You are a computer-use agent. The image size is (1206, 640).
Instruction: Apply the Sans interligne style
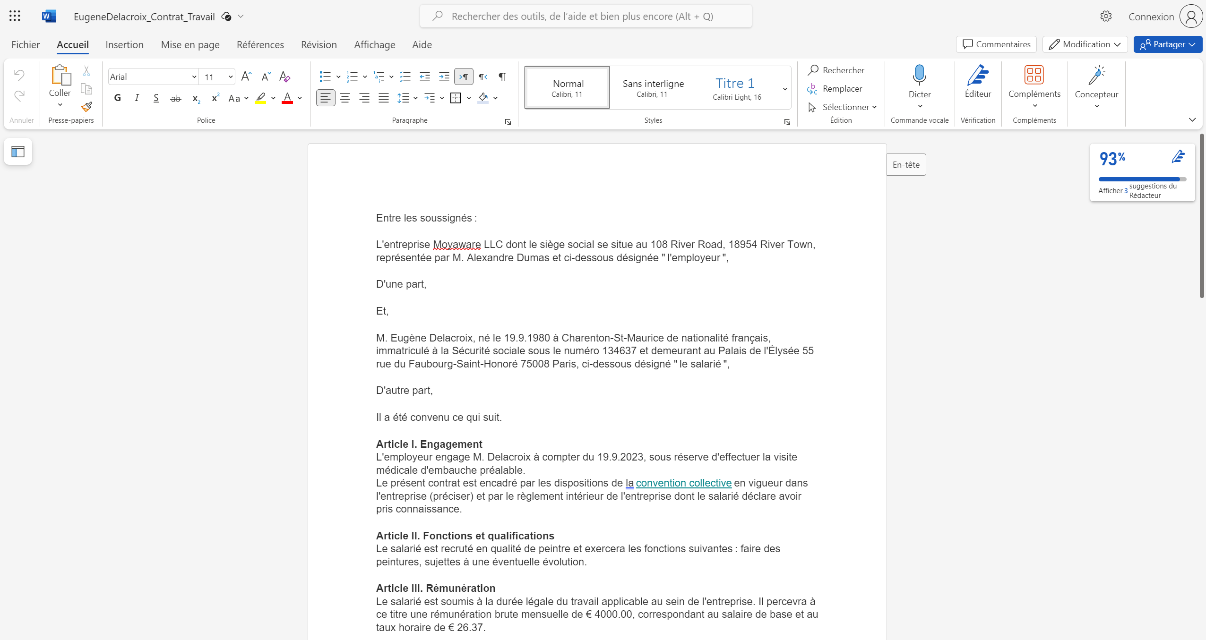[653, 88]
